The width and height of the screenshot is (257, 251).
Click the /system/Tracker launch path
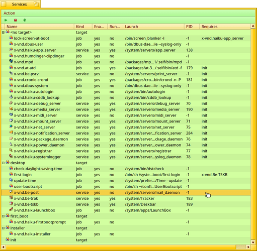[139, 198]
